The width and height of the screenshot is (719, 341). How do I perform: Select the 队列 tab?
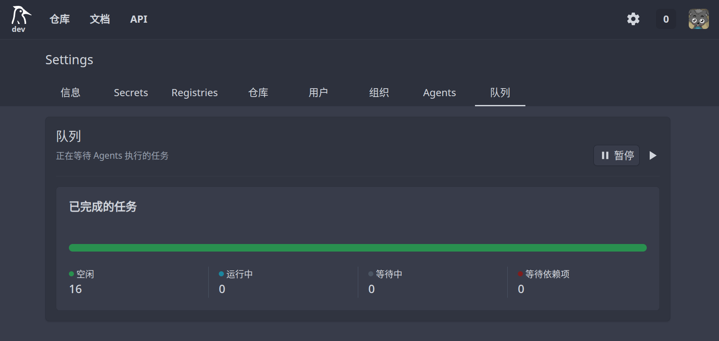click(x=500, y=92)
